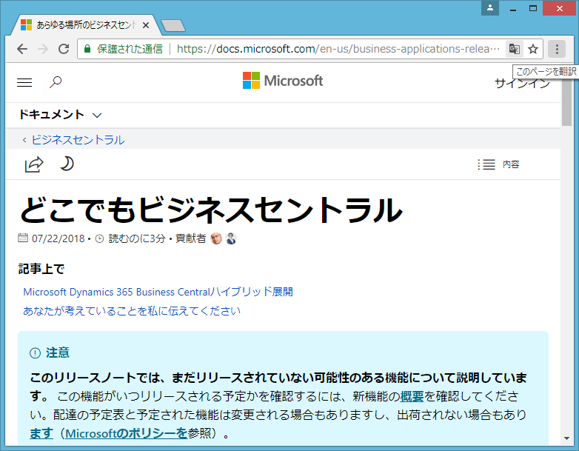The height and width of the screenshot is (451, 579).
Task: Click the どこでもビジネスセントラル title
Action: click(211, 210)
